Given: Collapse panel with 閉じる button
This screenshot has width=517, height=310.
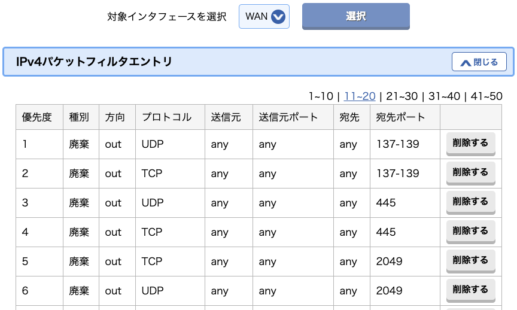Looking at the screenshot, I should click(479, 62).
